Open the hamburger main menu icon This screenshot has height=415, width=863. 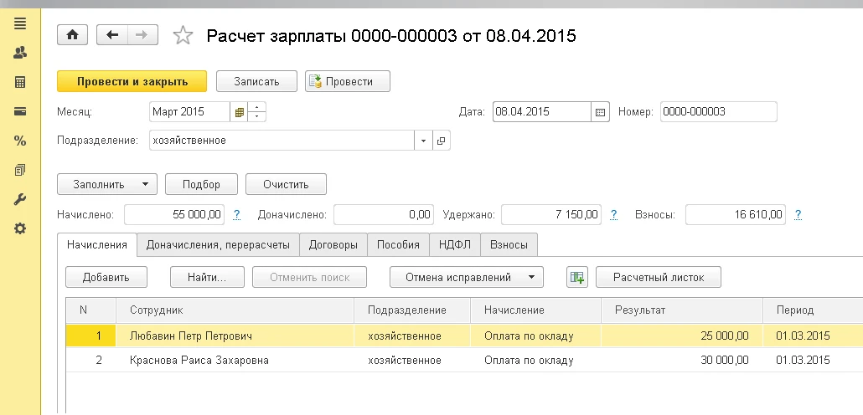click(x=20, y=23)
